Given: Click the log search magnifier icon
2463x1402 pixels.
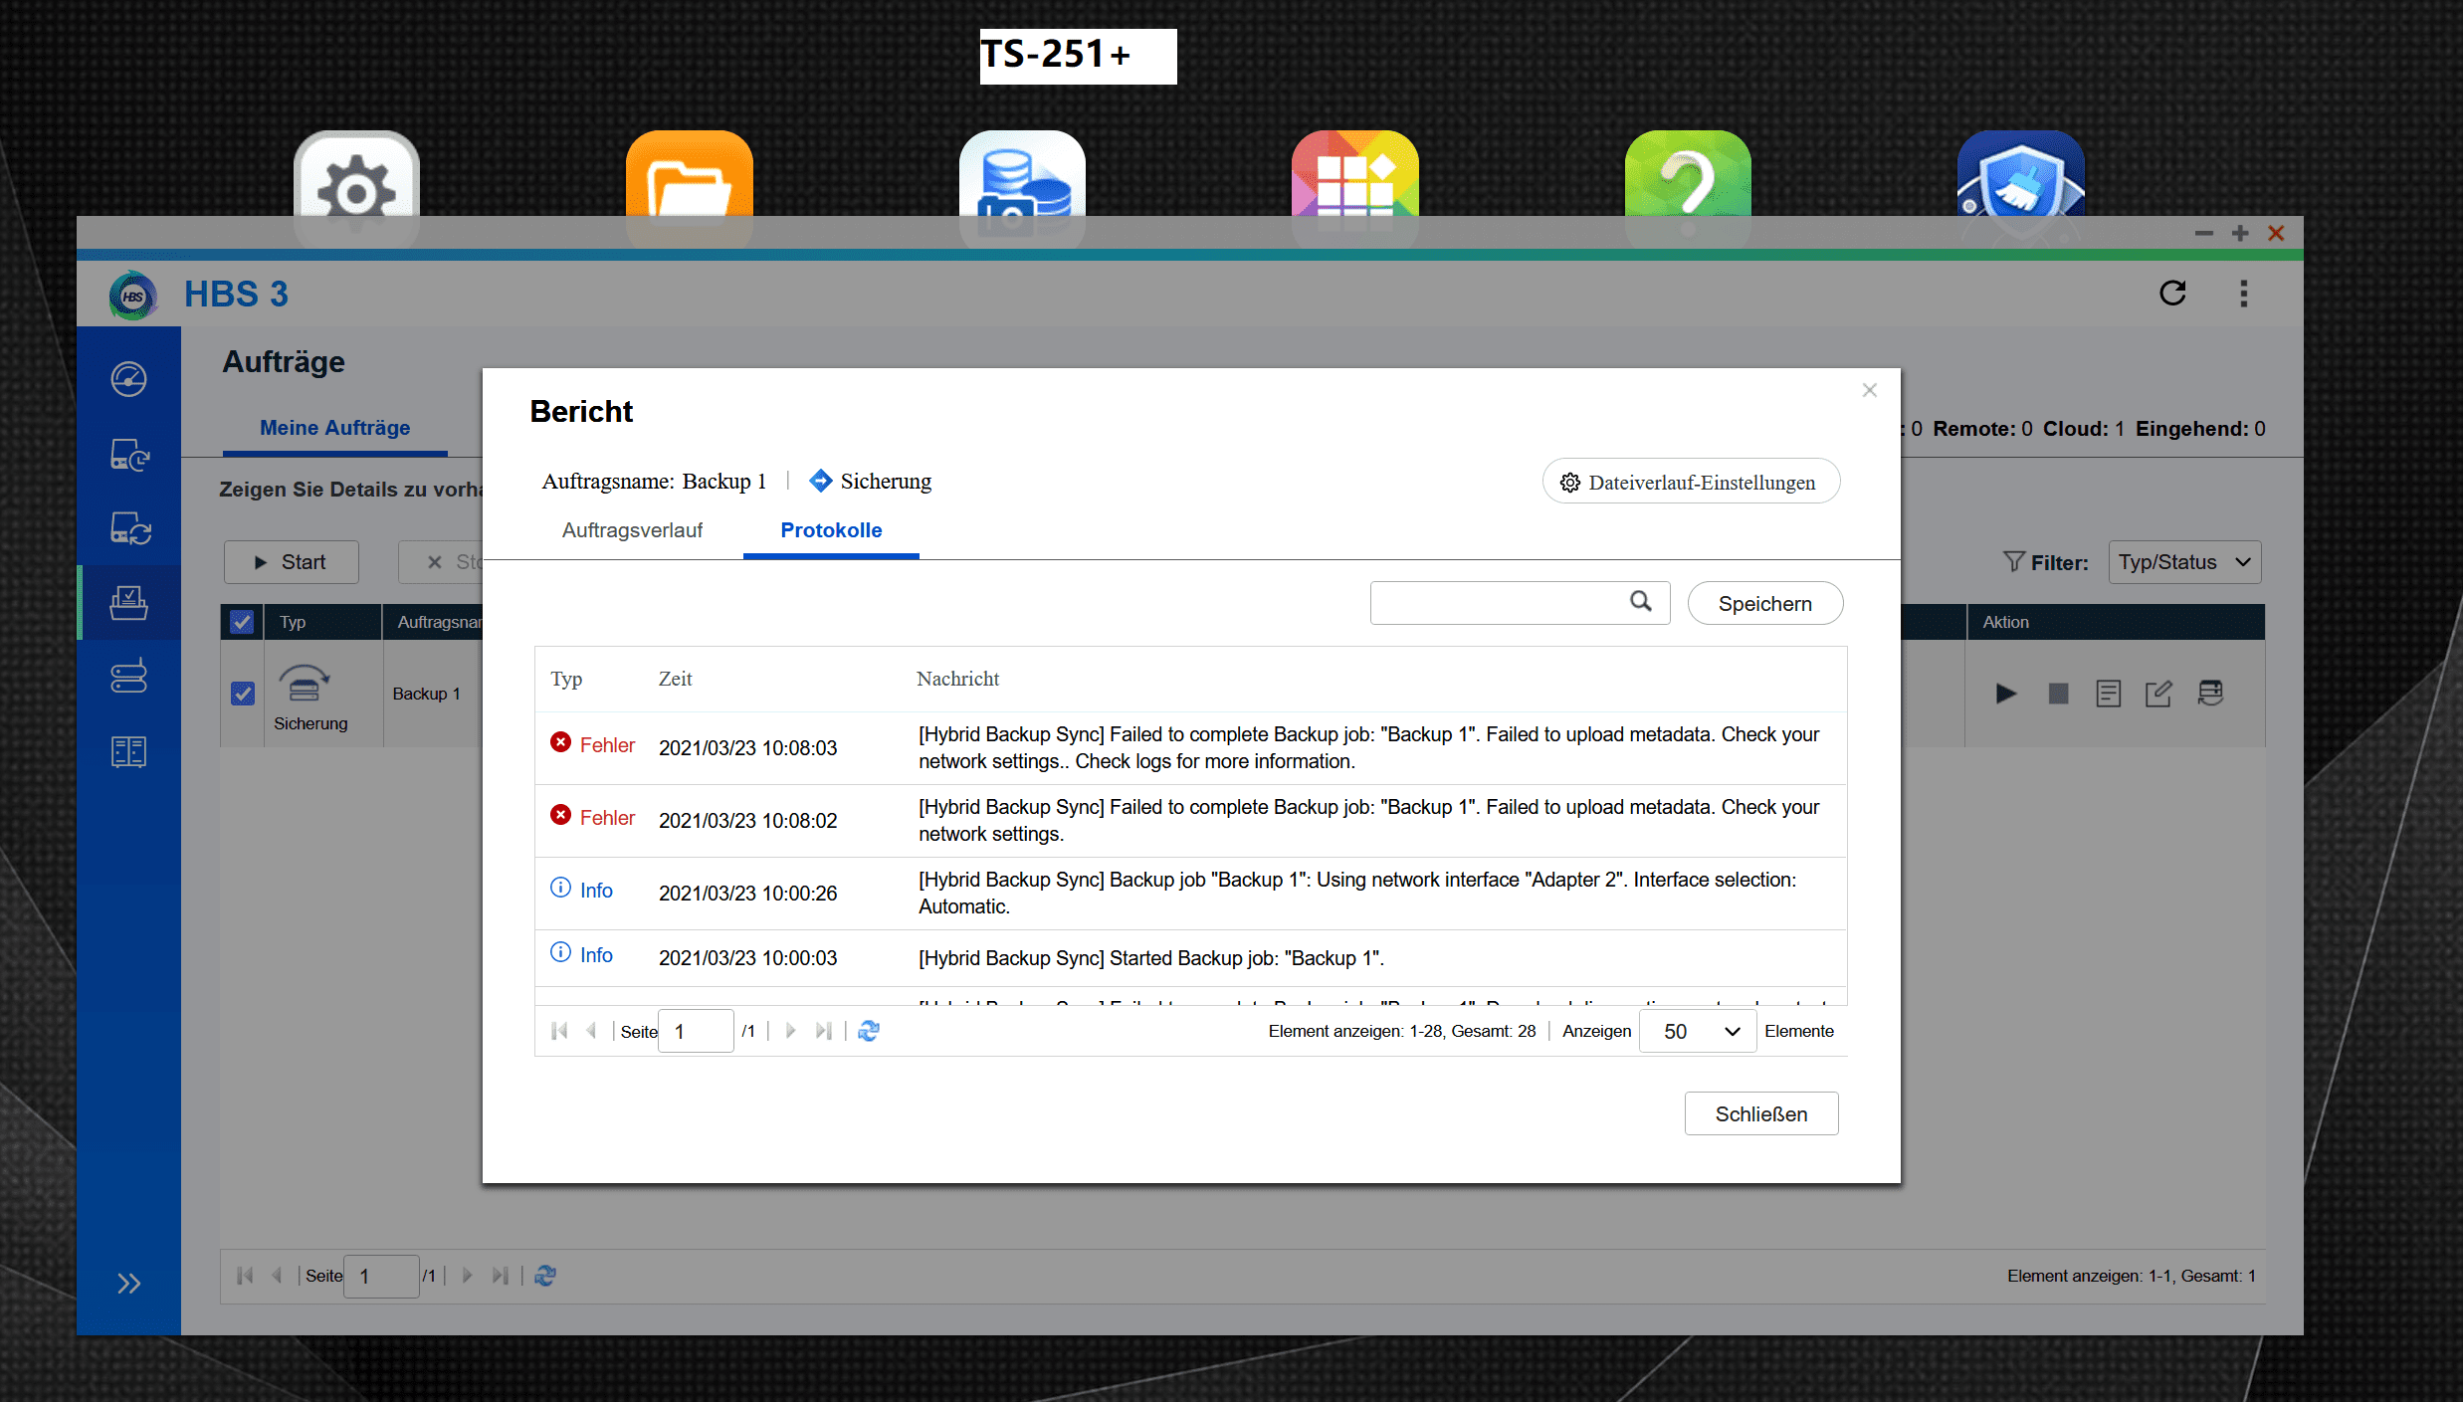Looking at the screenshot, I should point(1640,601).
